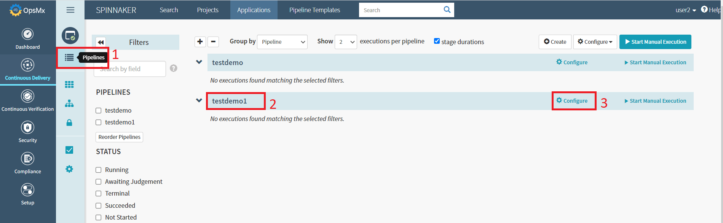Collapse all groups with minus button
723x223 pixels.
pos(213,41)
